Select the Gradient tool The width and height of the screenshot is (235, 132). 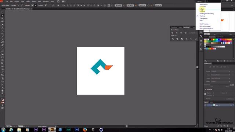[3, 69]
